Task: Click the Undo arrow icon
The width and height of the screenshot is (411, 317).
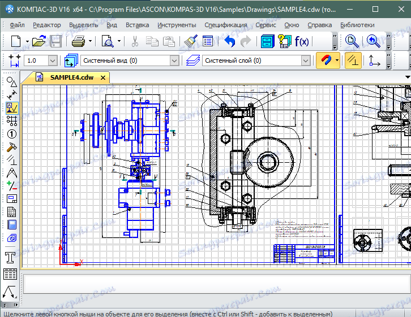Action: click(229, 41)
